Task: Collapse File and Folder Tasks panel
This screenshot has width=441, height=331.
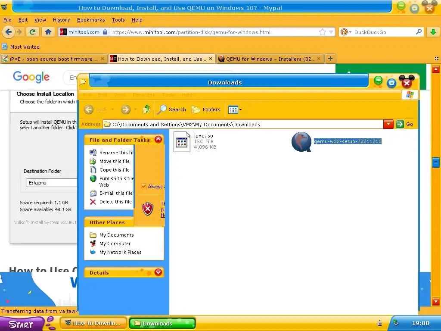Action: tap(158, 139)
